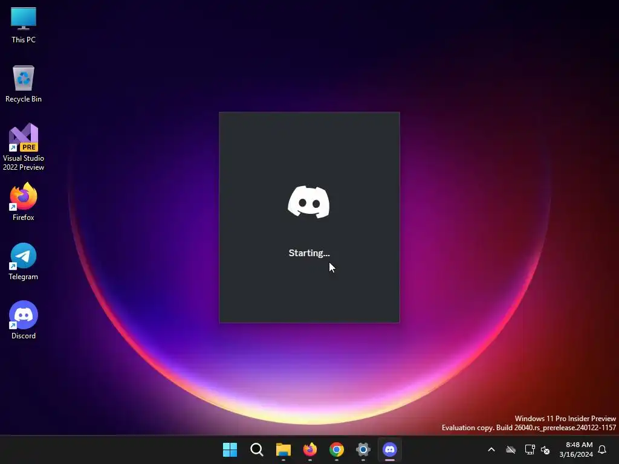Open the Windows Start menu

pos(230,449)
